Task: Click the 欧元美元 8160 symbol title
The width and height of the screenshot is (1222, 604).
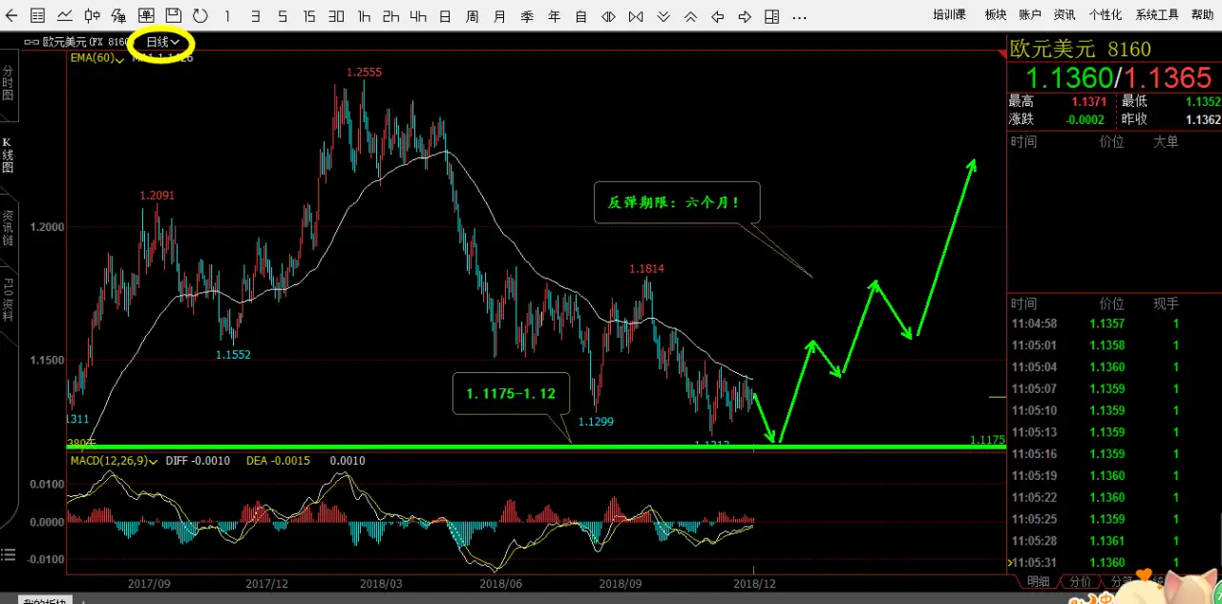Action: pos(1080,50)
